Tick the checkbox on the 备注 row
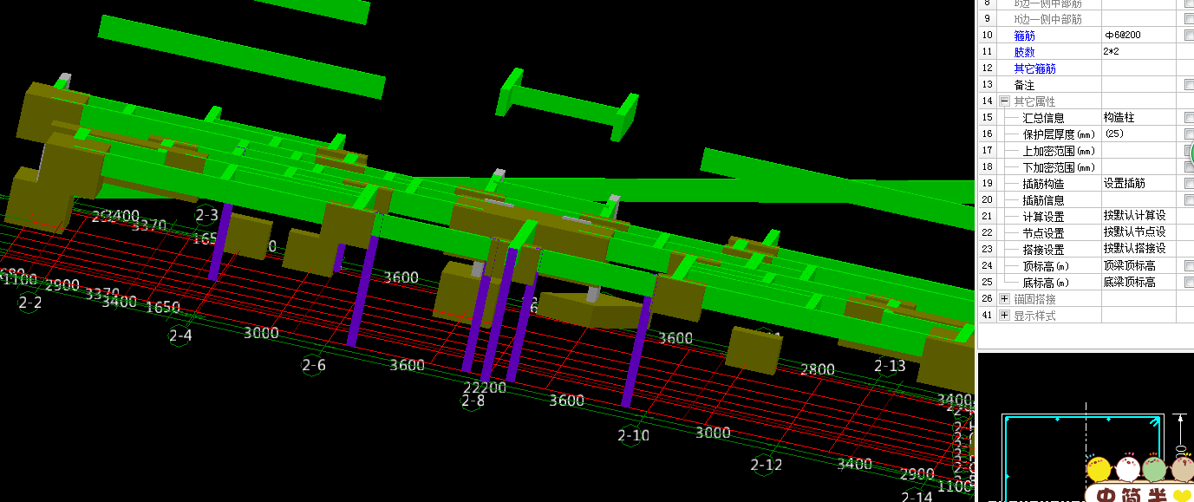 (x=1190, y=85)
